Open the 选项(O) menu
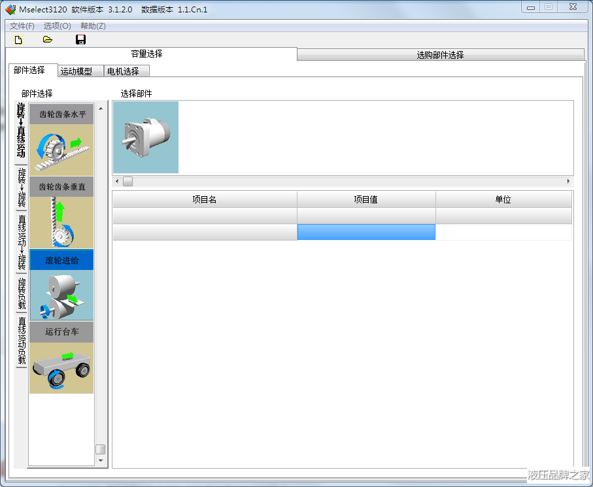593x487 pixels. pos(58,26)
